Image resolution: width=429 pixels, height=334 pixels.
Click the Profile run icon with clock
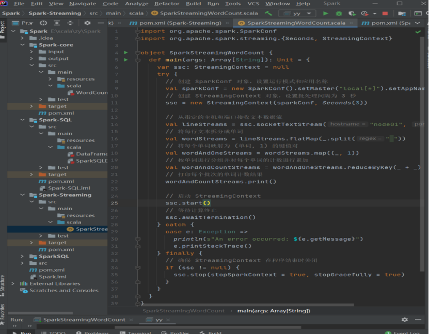pos(364,13)
